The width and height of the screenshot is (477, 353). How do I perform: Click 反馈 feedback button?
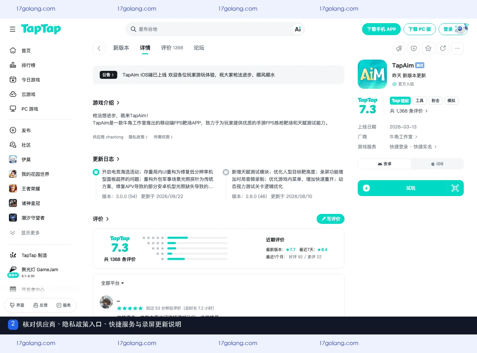click(40, 305)
